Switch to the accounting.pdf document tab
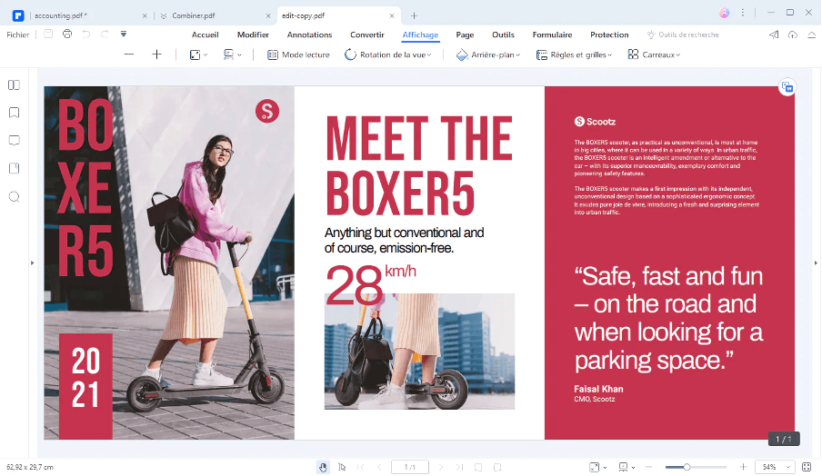The height and width of the screenshot is (476, 822). (60, 15)
